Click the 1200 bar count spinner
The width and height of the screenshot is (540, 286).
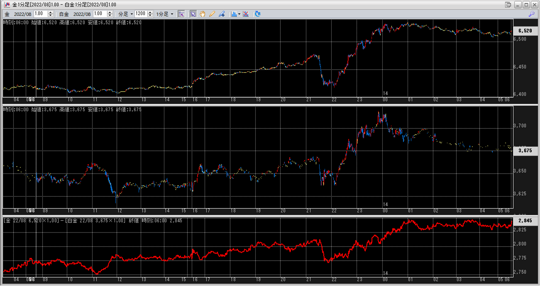[x=149, y=14]
